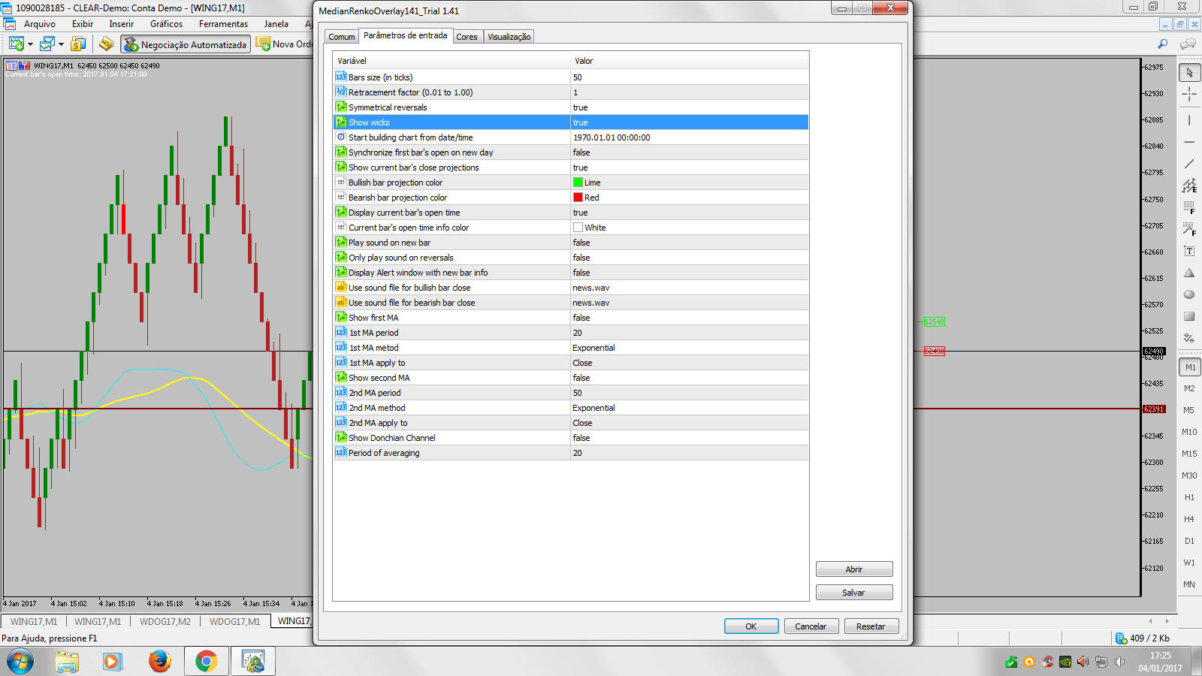Click the red speaker tray icon
Viewport: 1202px width, 676px height.
click(x=1083, y=662)
